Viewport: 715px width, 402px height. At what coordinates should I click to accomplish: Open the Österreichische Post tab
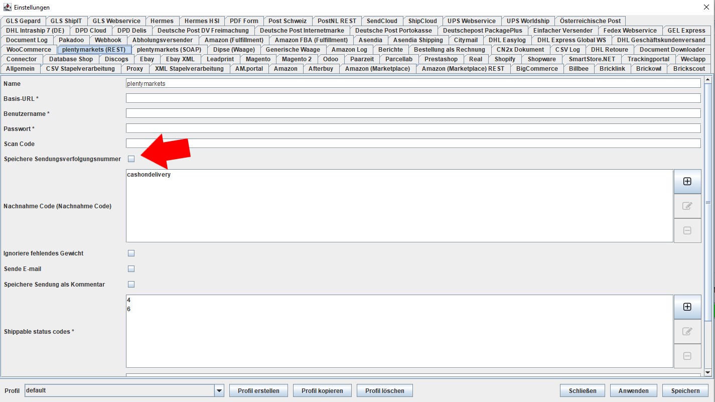tap(591, 21)
